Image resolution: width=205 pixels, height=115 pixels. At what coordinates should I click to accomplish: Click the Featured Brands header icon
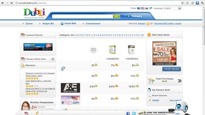[23, 35]
